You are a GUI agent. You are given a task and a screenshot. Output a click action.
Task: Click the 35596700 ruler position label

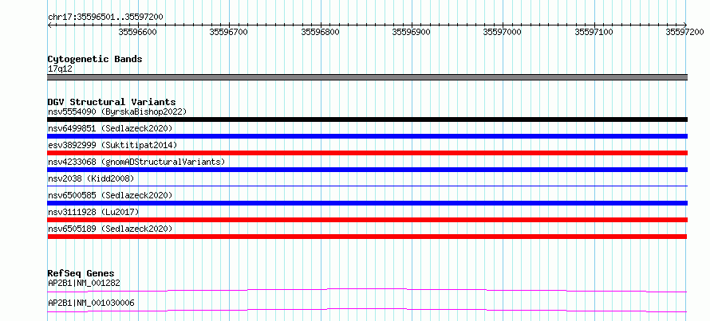(x=229, y=32)
